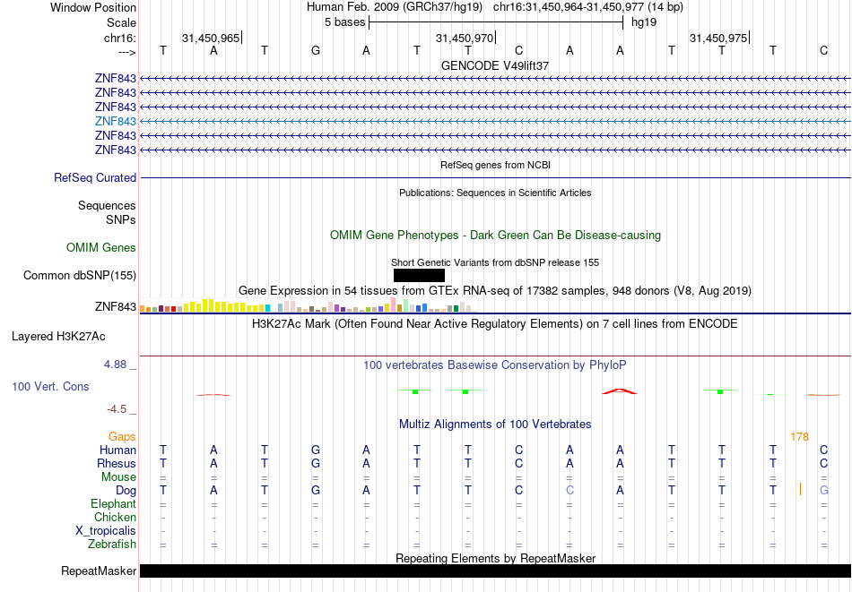Click the Sequences SNPs track label

(x=107, y=212)
